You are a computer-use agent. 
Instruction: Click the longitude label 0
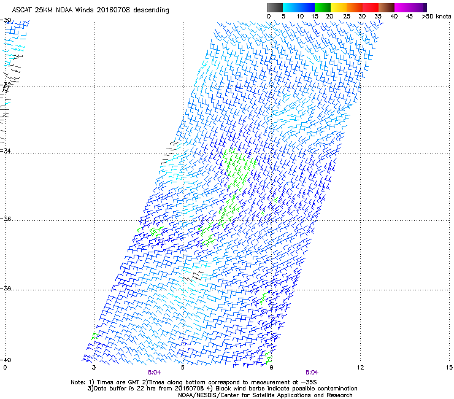[x=5, y=368]
